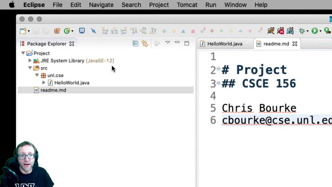The width and height of the screenshot is (332, 187).
Task: Open the Window menu
Action: pyautogui.click(x=235, y=5)
